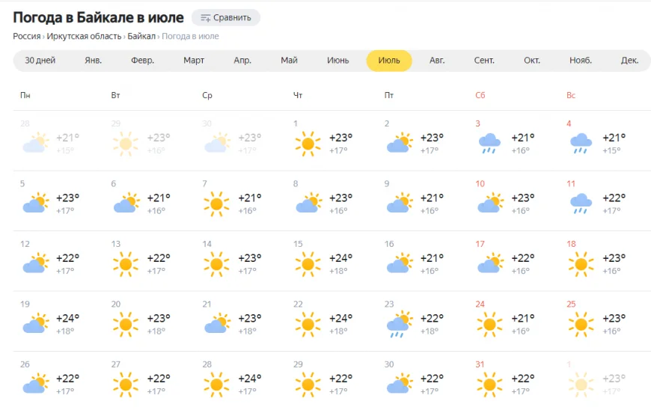Click the rain cloud icon for July 4
Screen dimensions: 651x413
[581, 144]
